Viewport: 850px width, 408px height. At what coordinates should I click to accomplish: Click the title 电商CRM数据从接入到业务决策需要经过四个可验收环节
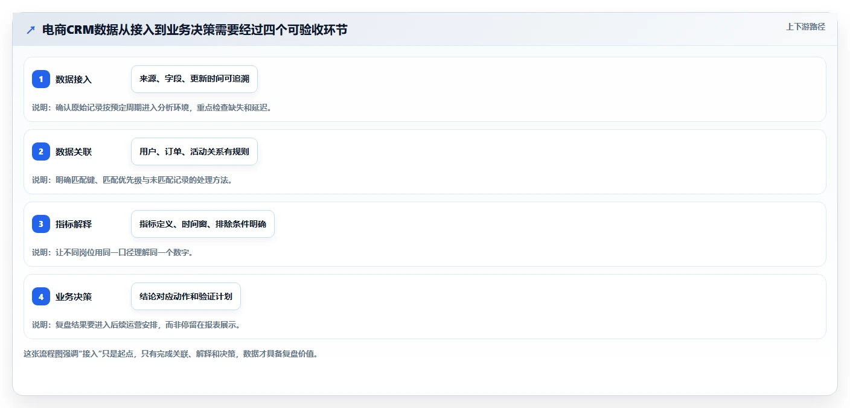pyautogui.click(x=195, y=30)
